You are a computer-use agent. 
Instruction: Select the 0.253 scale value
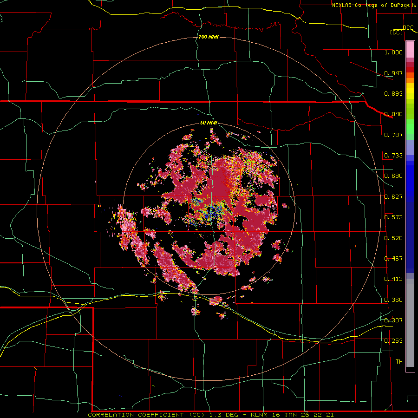(393, 341)
